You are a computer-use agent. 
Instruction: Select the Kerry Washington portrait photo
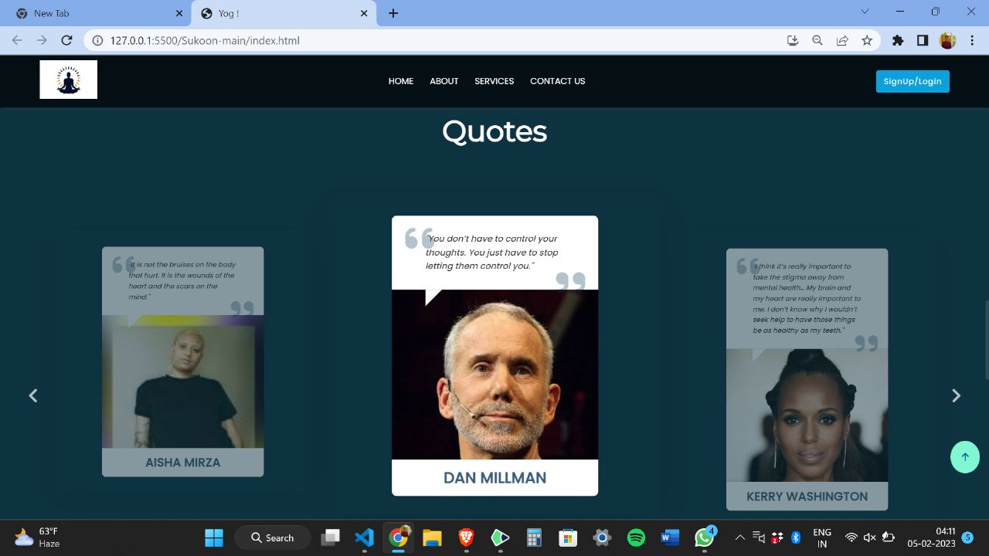tap(807, 415)
